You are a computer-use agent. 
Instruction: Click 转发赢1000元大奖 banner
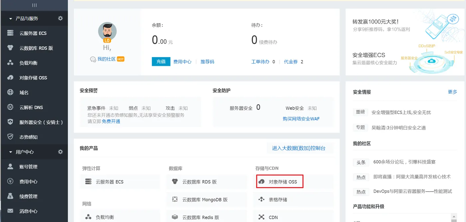tap(405, 25)
